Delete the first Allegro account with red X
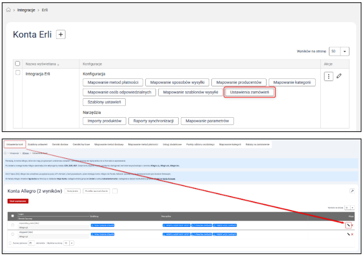Viewport: 363px width, 255px height. tap(352, 225)
